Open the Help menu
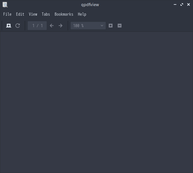Screen dimensions: 193x173 tap(82, 14)
